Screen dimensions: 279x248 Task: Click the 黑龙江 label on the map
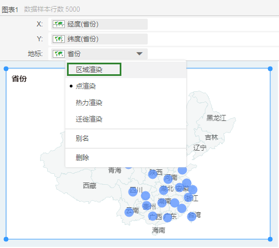216,118
